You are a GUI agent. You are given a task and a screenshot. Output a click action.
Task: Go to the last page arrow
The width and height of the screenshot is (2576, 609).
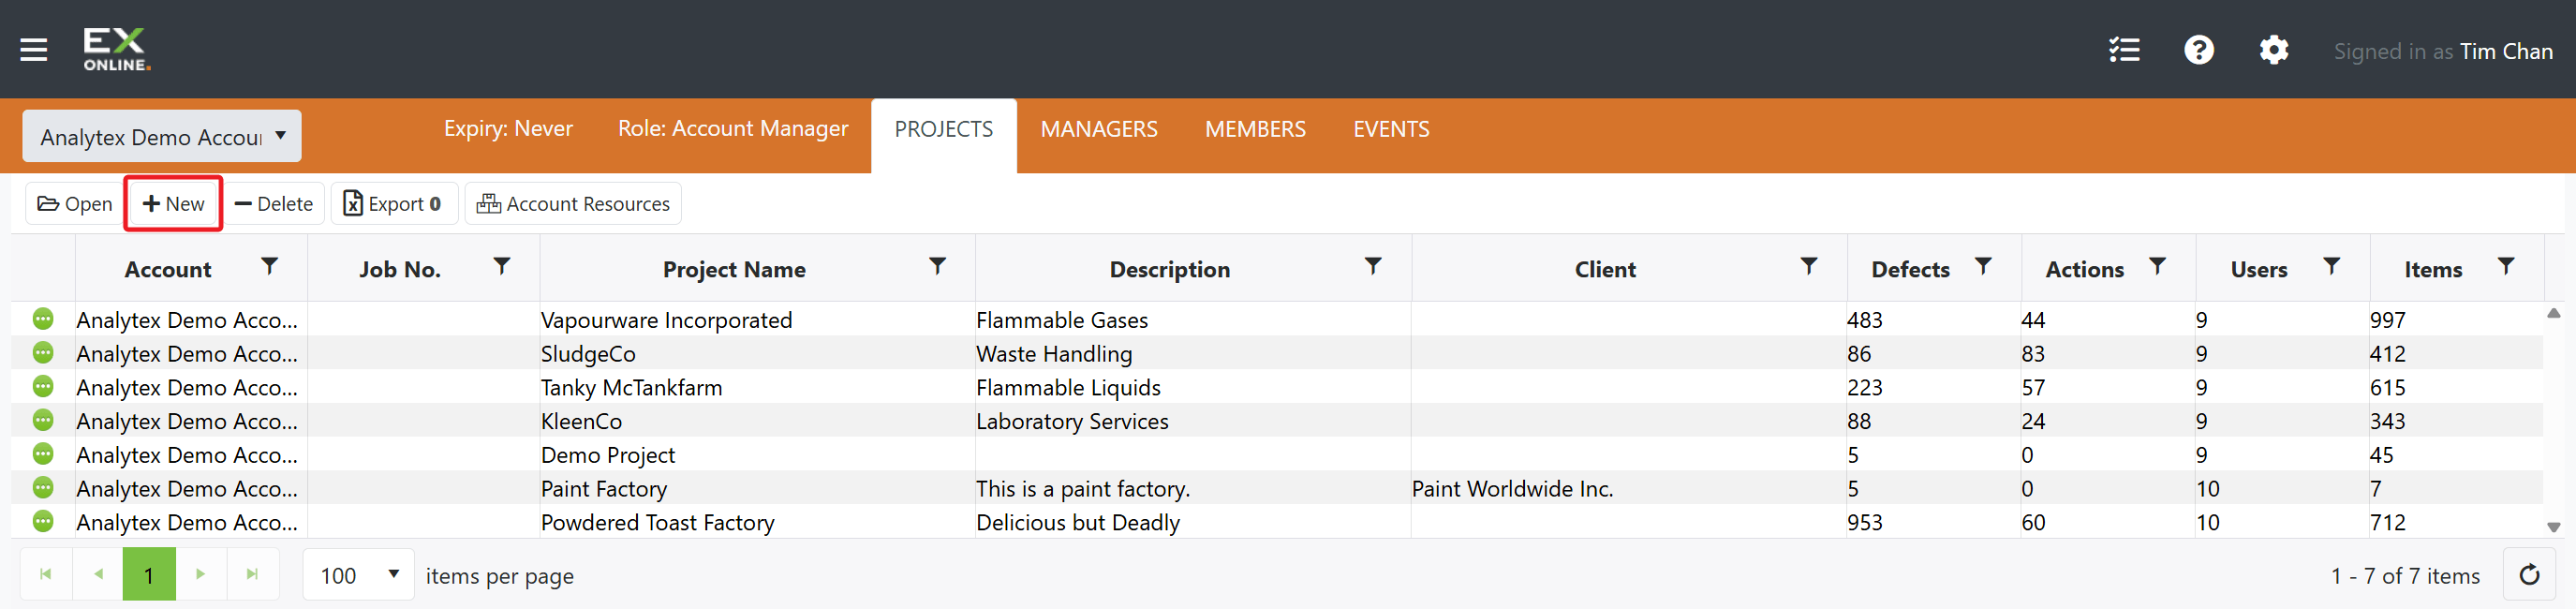pos(252,574)
